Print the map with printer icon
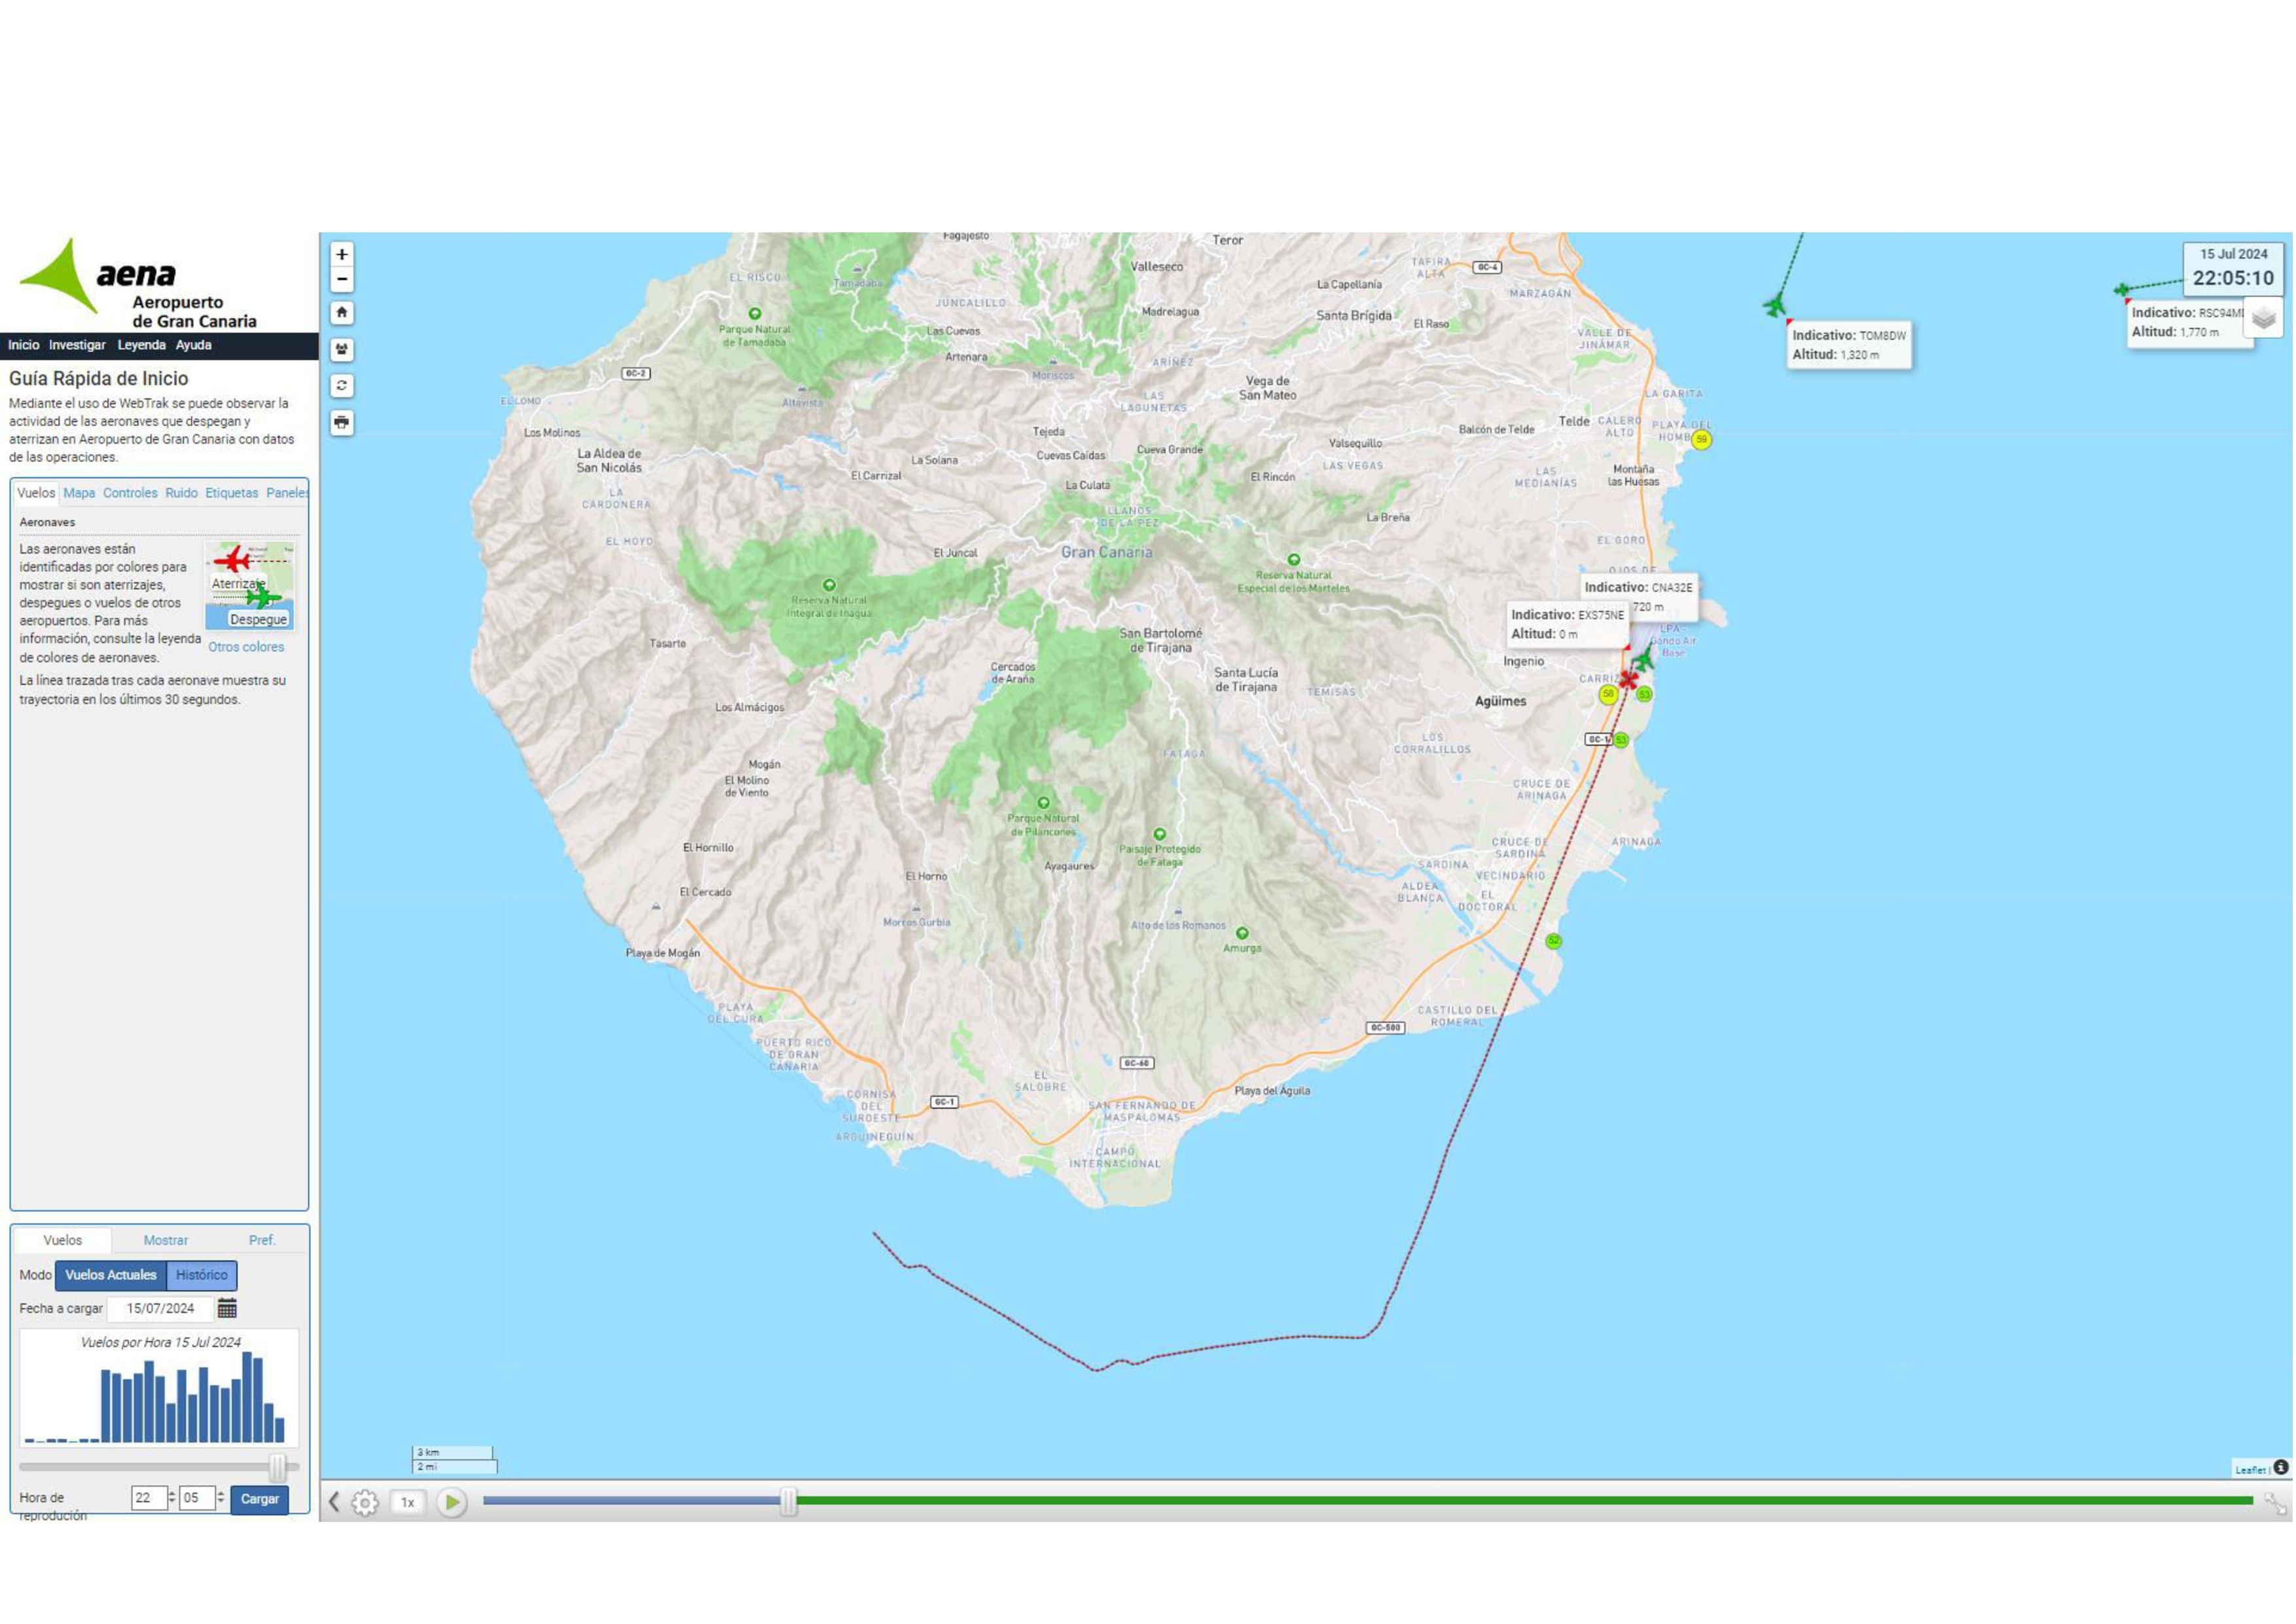 pos(342,423)
